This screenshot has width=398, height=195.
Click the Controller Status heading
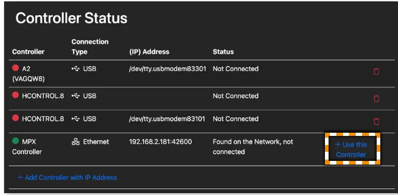tap(71, 19)
